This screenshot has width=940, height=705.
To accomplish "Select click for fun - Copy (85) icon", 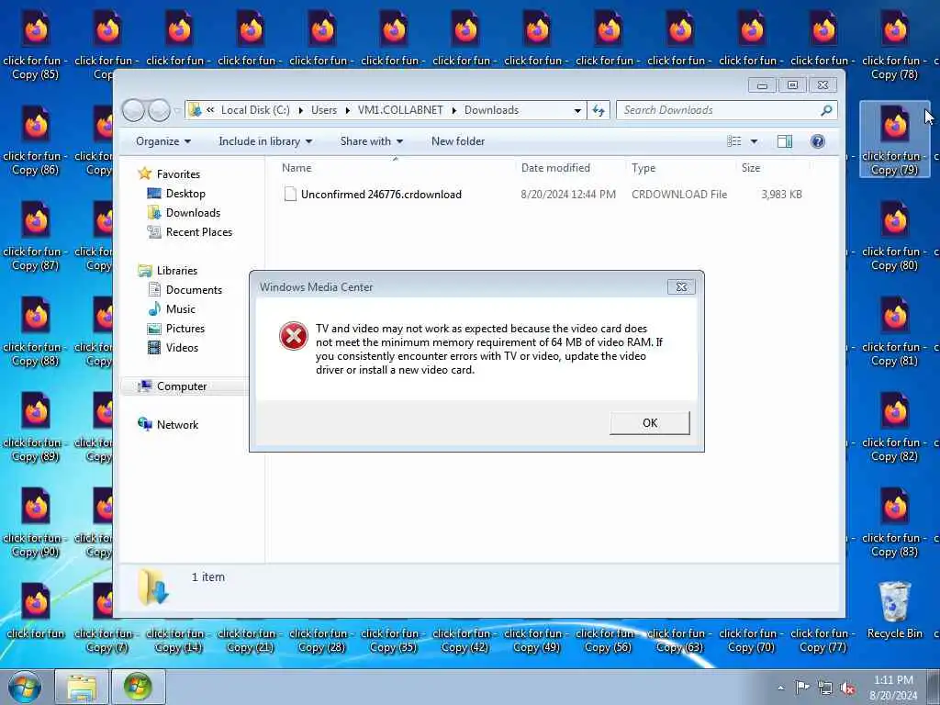I will coord(36,44).
